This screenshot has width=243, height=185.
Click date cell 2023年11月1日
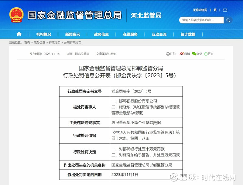click(x=146, y=175)
